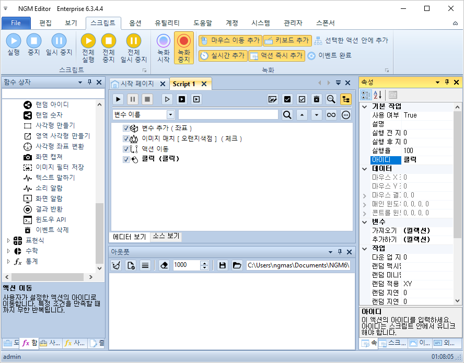464x363 pixels.
Task: Click the check-all filled checkbox icon
Action: 287,99
